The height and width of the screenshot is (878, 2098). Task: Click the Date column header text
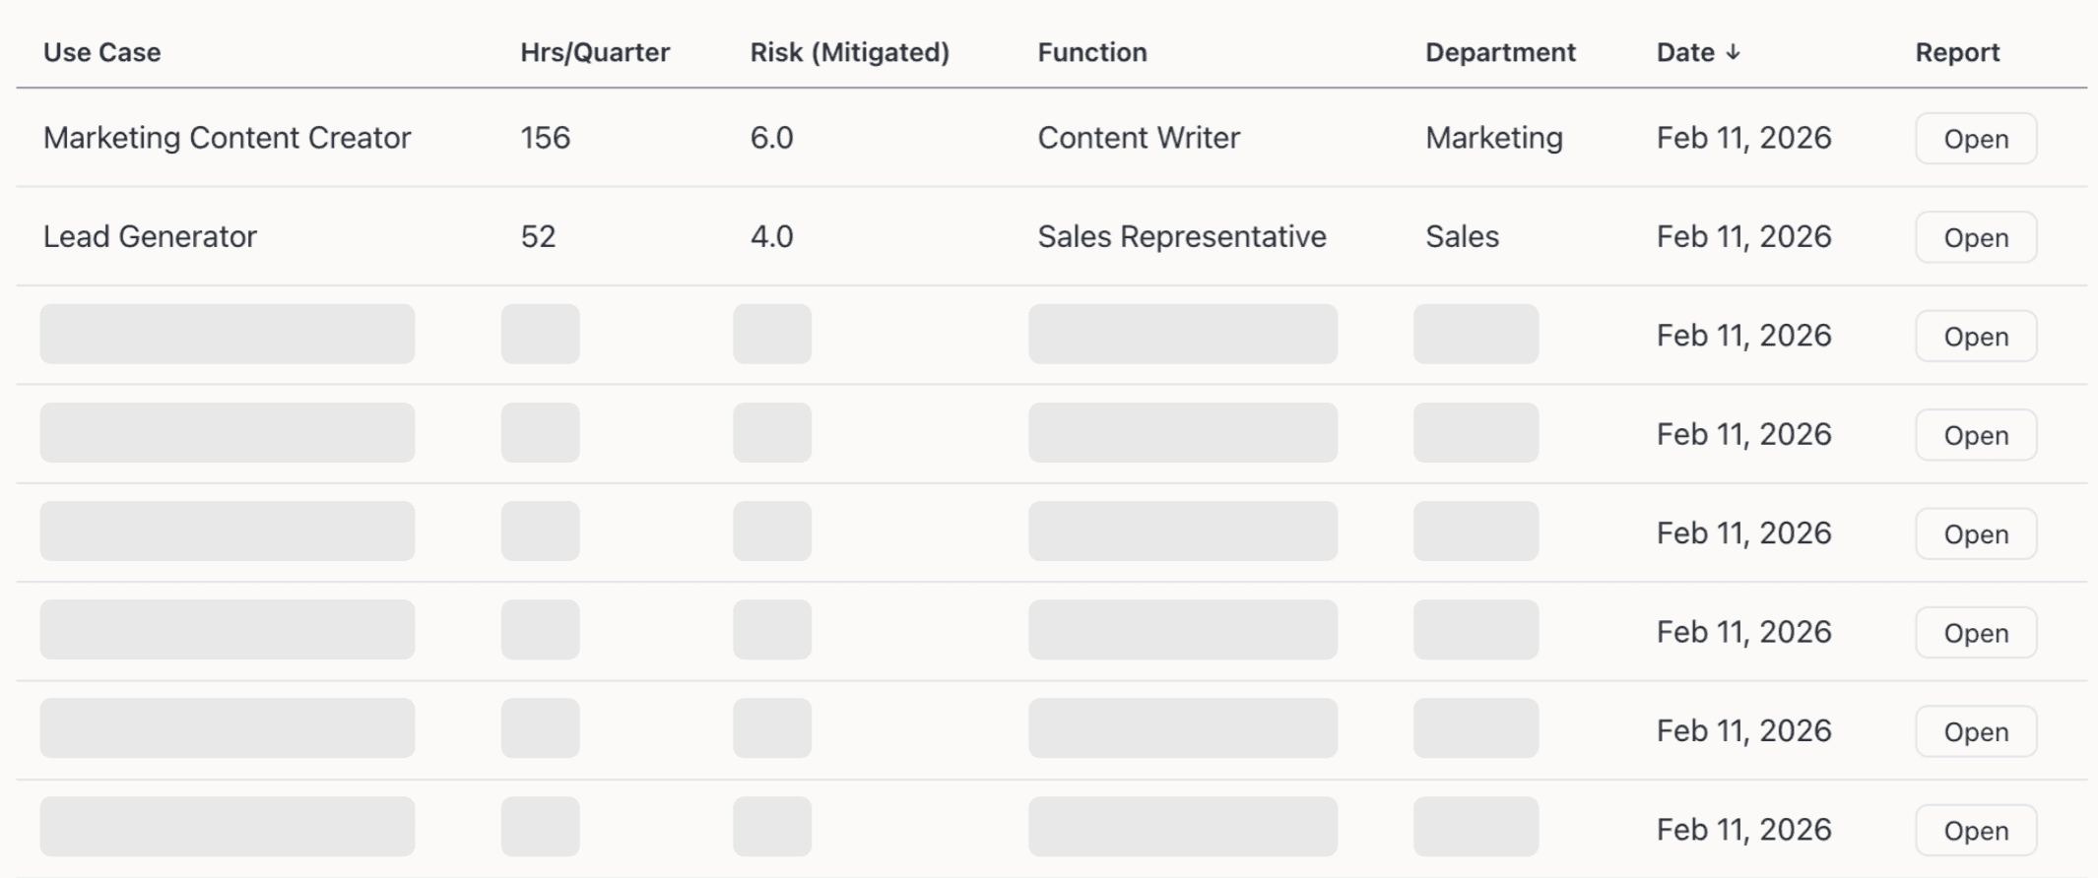tap(1684, 52)
